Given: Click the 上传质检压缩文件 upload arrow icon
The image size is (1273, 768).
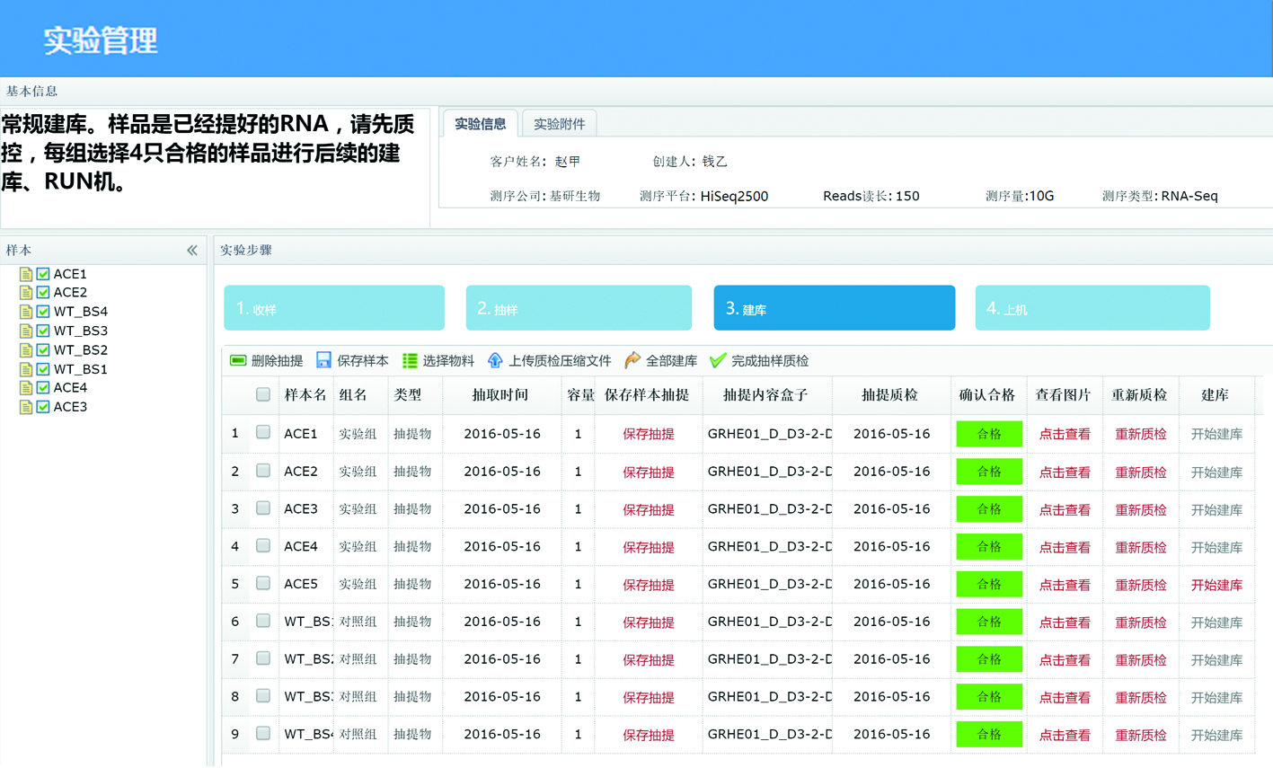Looking at the screenshot, I should (495, 361).
